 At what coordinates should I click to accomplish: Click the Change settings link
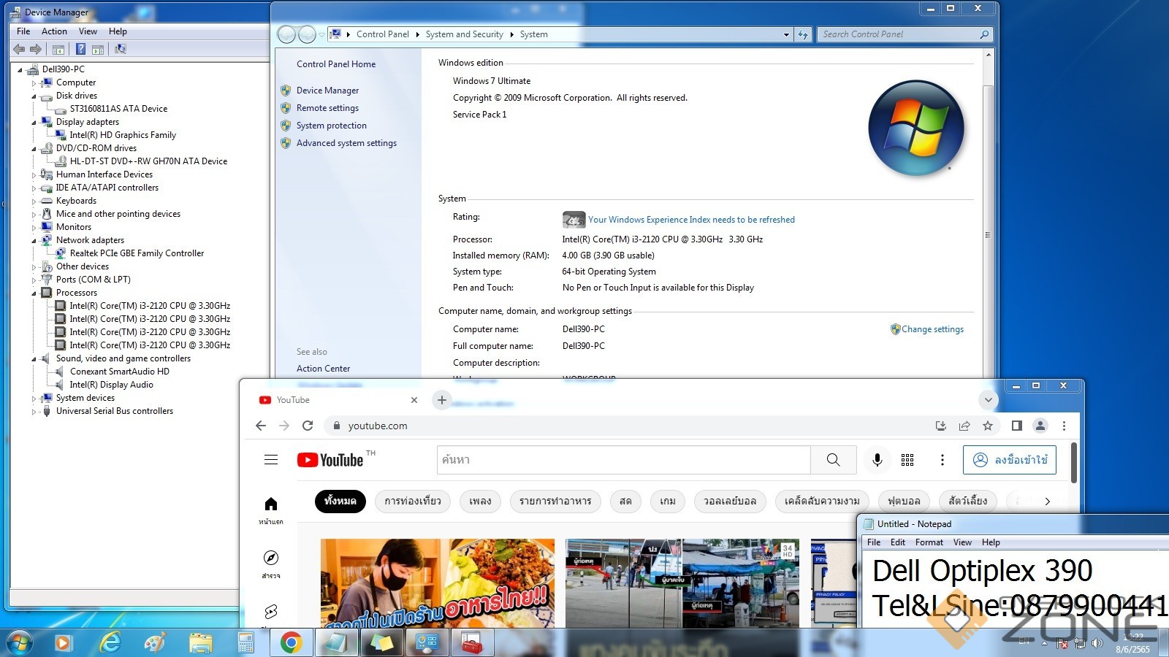[x=932, y=329]
